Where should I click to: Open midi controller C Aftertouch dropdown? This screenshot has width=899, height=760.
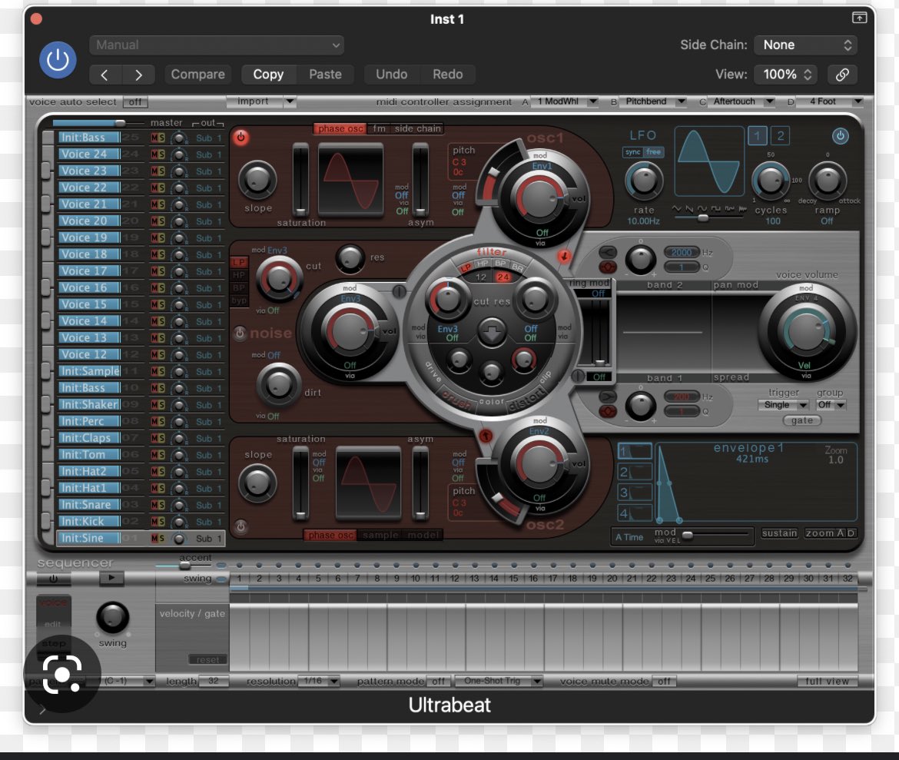point(741,101)
